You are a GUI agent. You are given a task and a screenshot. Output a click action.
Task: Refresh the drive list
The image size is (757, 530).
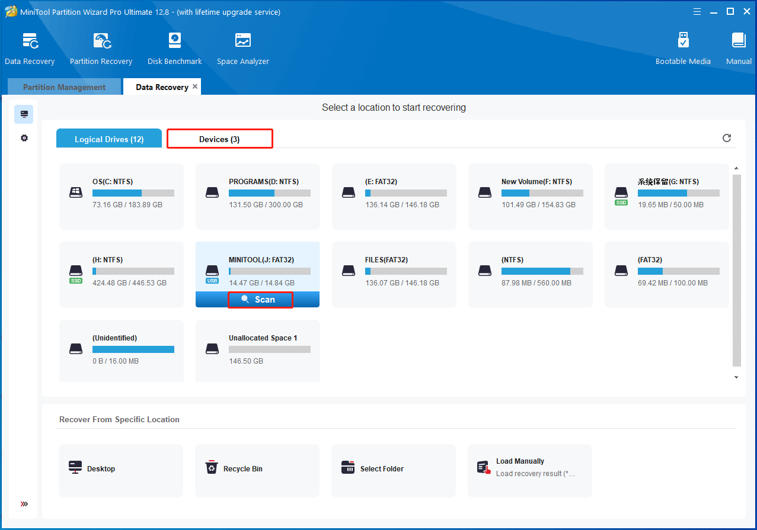click(727, 138)
